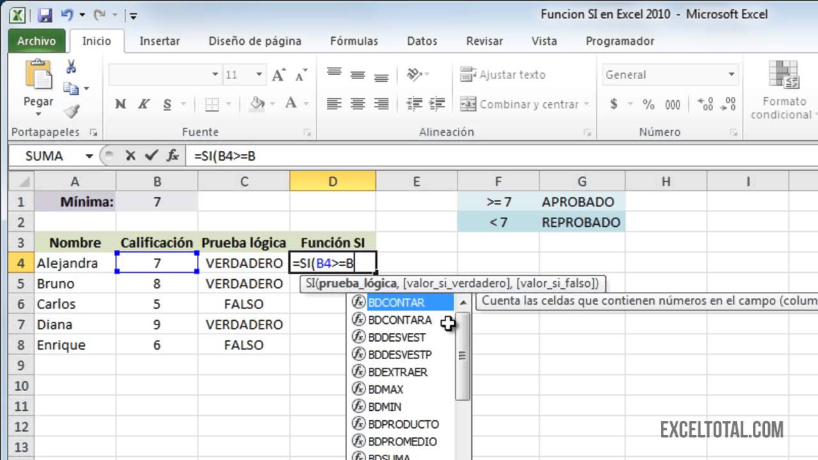Image resolution: width=818 pixels, height=460 pixels.
Task: Open the font size dropdown
Action: point(259,75)
